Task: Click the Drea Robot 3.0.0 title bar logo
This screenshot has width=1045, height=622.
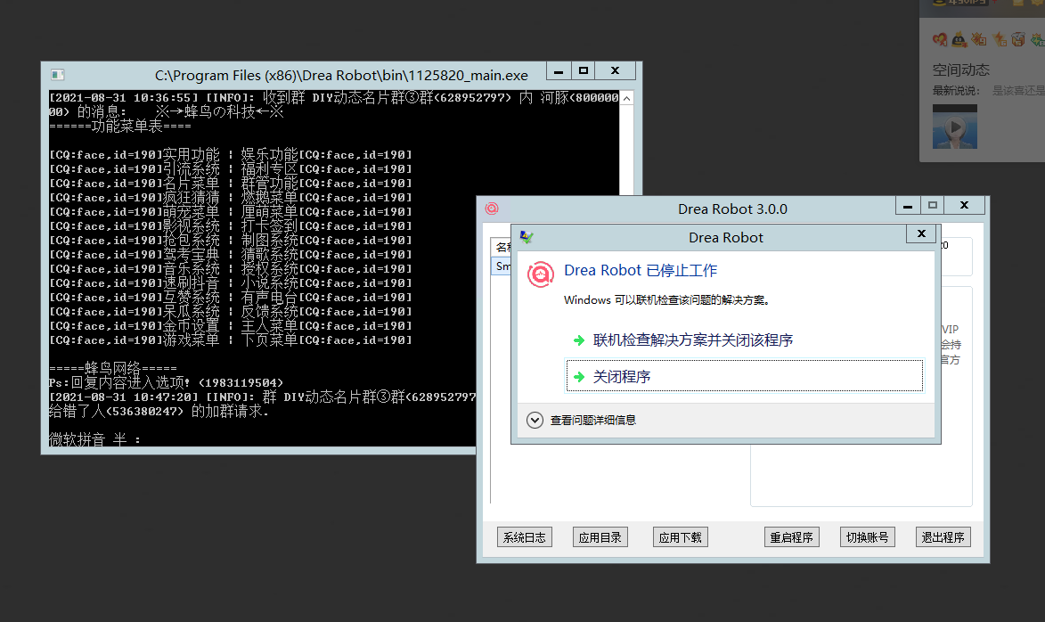Action: click(492, 209)
